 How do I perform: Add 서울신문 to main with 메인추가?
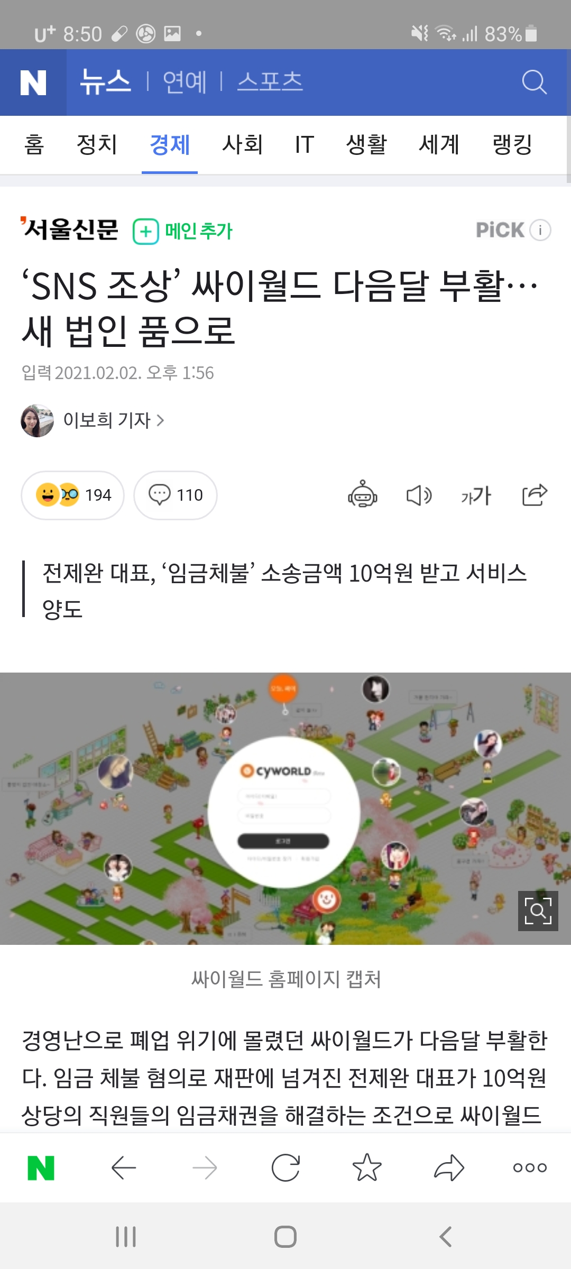(182, 231)
